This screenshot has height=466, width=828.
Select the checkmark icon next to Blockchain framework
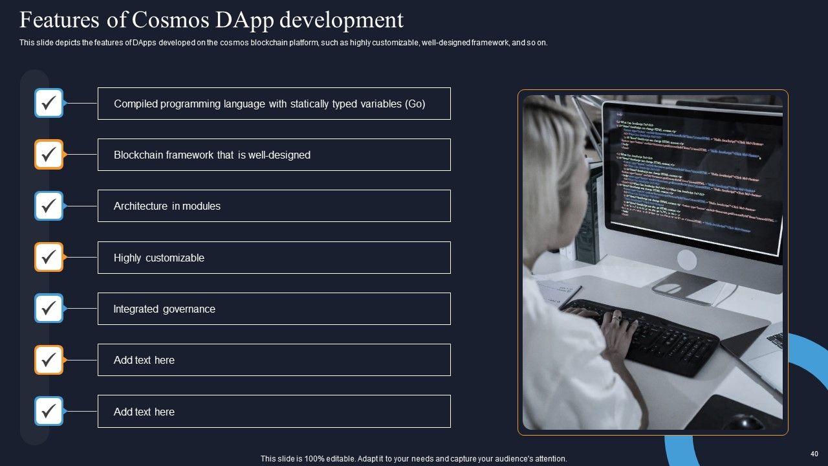tap(49, 155)
